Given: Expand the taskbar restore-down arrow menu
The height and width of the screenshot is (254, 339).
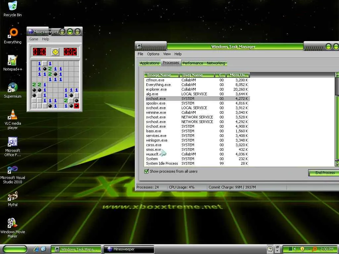Looking at the screenshot, I should (x=277, y=251).
